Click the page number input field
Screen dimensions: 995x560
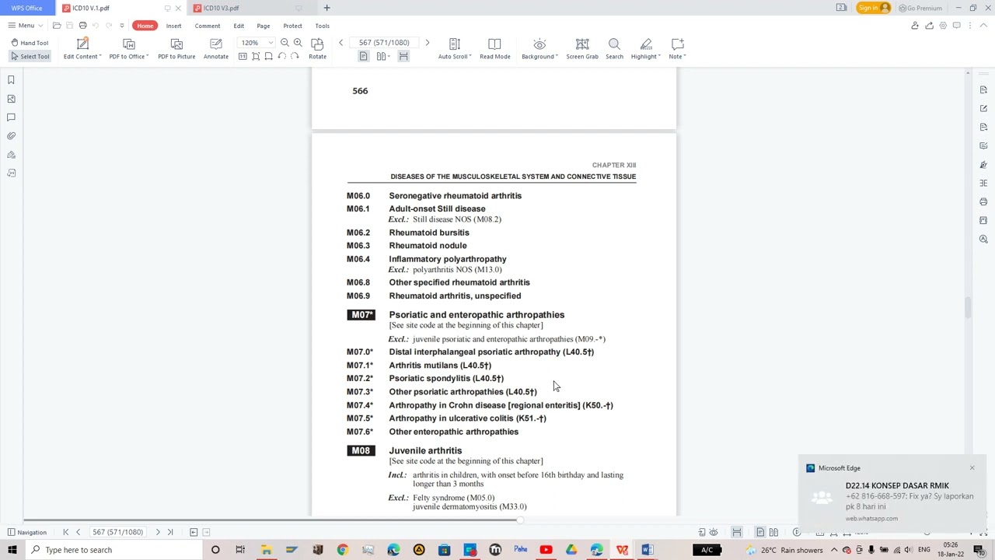coord(384,43)
